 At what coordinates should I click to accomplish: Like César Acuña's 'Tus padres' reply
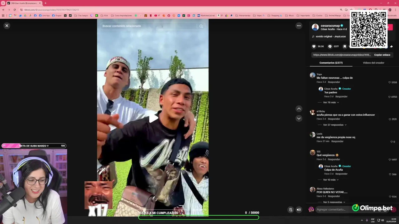(390, 97)
